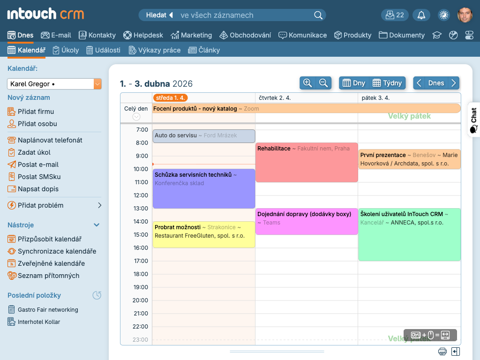
Task: Open the Helpdesk menu
Action: (143, 35)
